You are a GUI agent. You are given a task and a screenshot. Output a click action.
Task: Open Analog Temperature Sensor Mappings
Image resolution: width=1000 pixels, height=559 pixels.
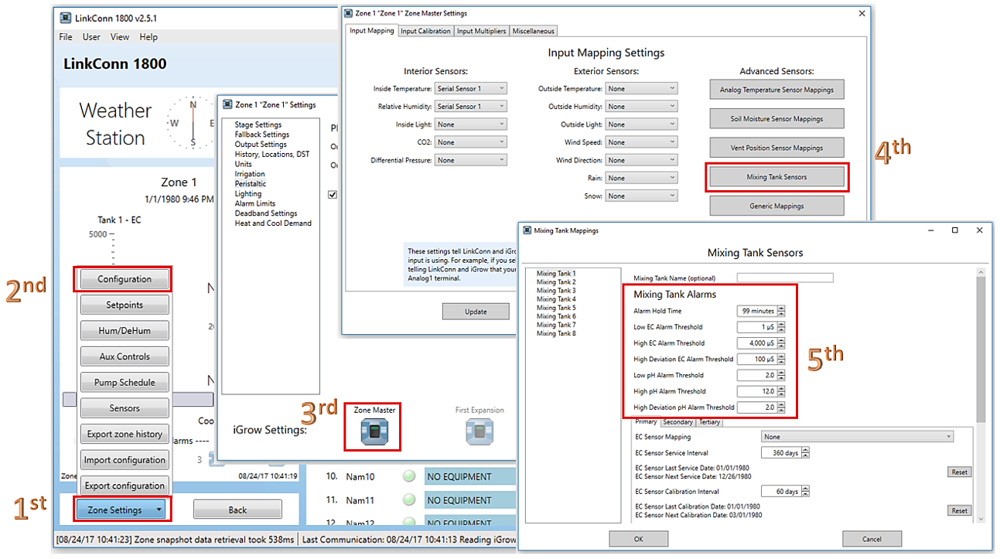(776, 90)
